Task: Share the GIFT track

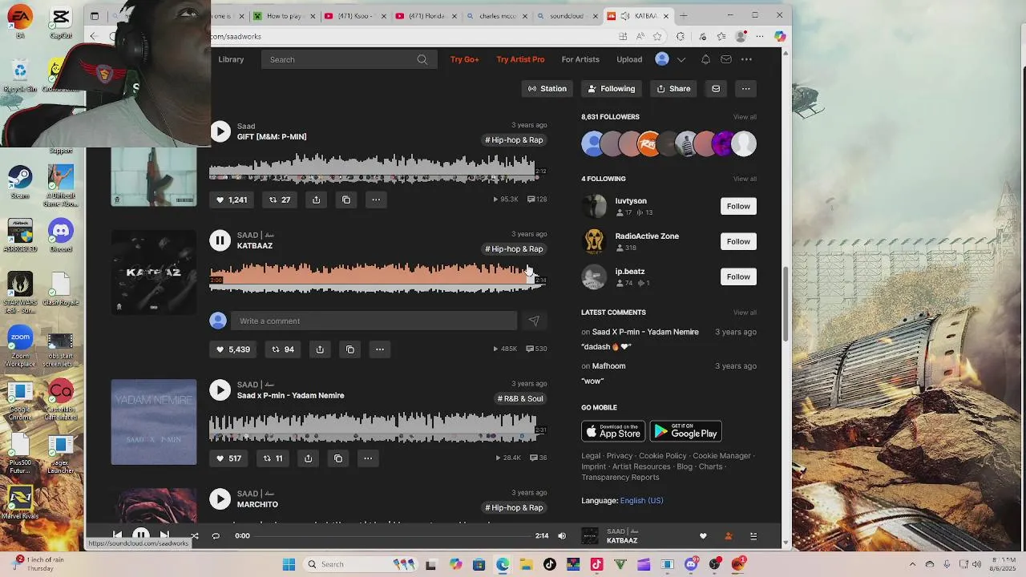Action: (x=316, y=200)
